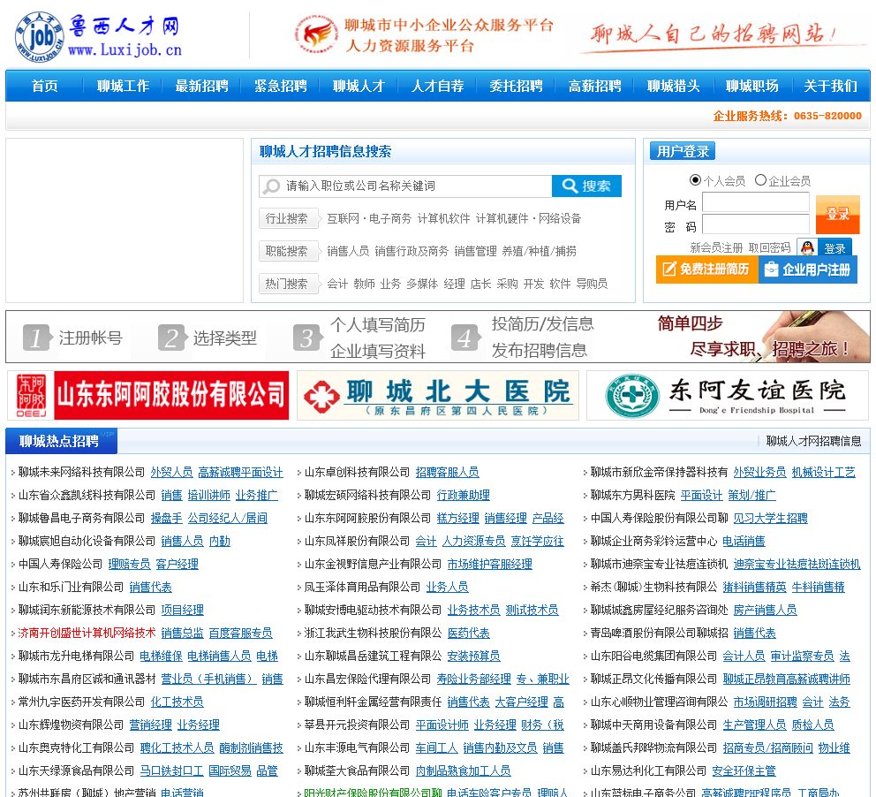Click the 密码 input field
The image size is (876, 797).
tap(756, 224)
